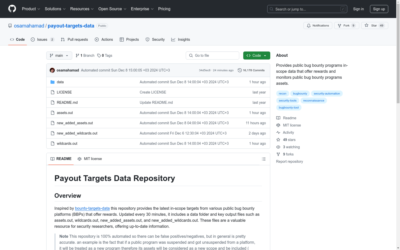Click the watching eye icon
This screenshot has height=250, width=400.
[x=278, y=147]
